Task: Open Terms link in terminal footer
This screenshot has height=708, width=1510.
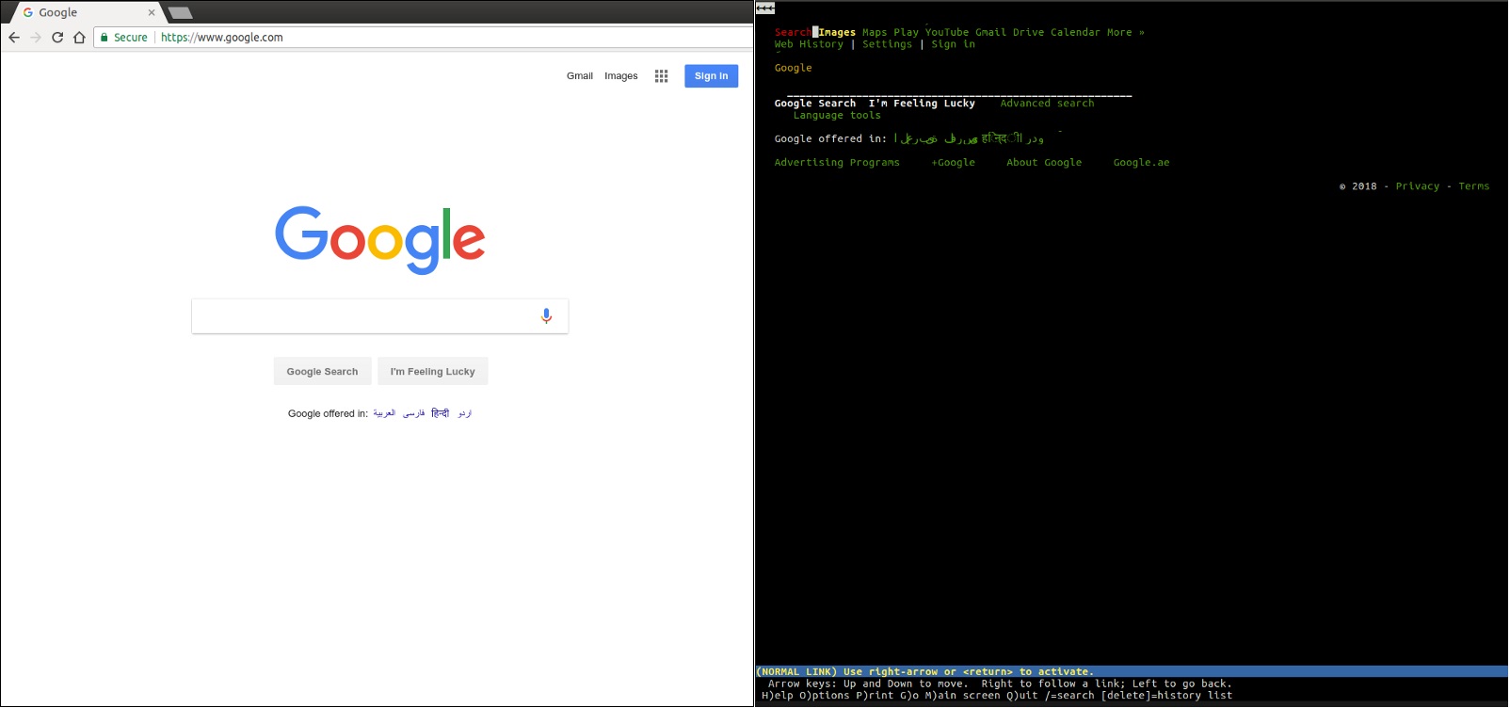Action: click(1474, 186)
